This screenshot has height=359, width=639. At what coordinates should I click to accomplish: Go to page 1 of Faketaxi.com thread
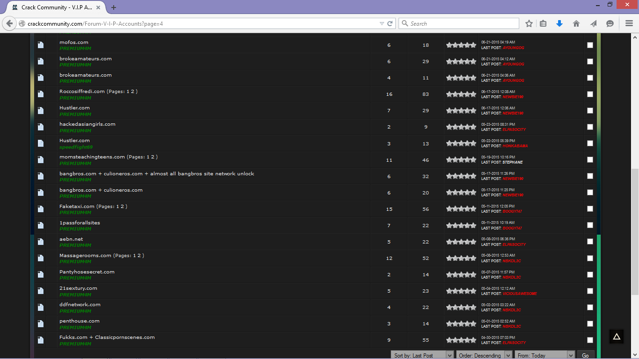[118, 207]
